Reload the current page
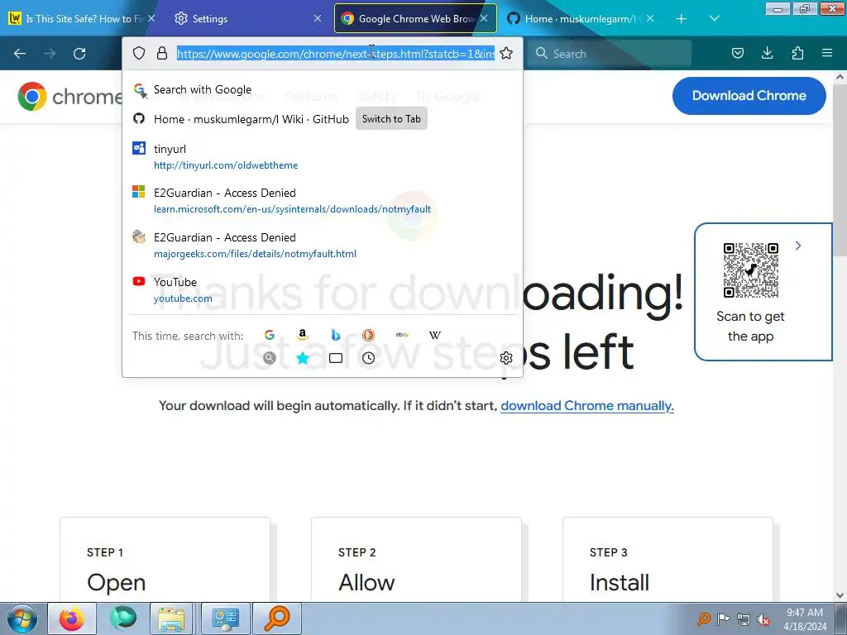Screen dimensions: 847x635 (x=79, y=54)
